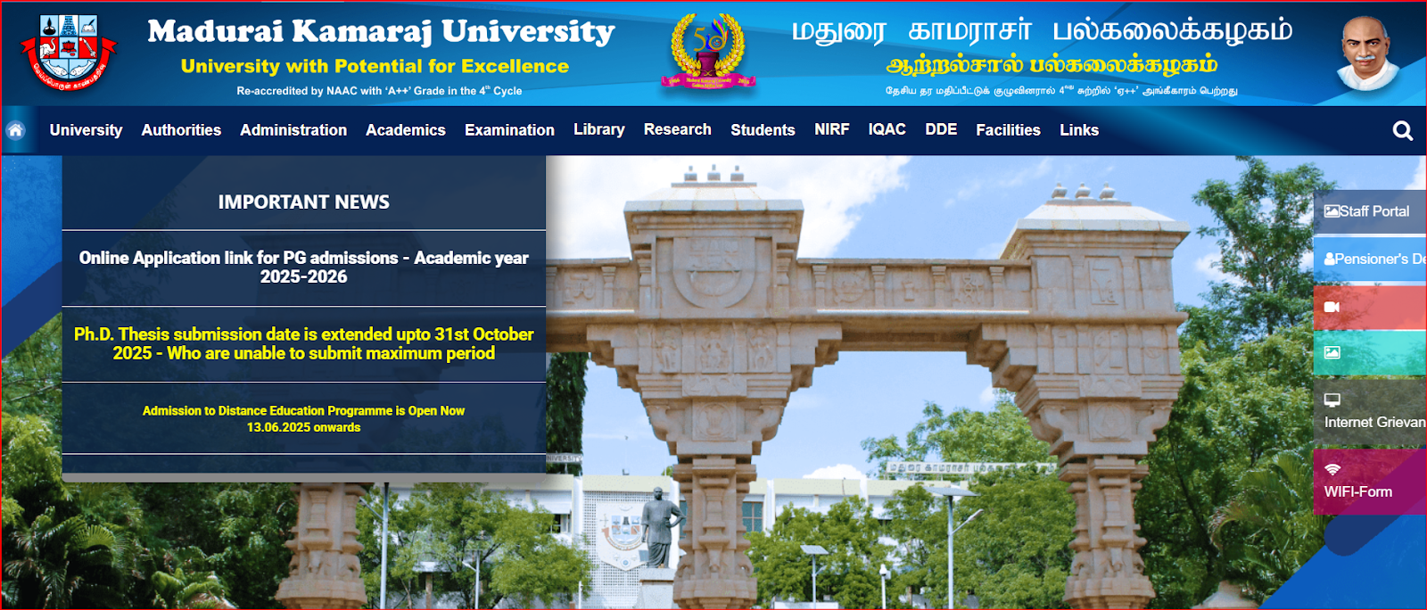Open the Academics menu
Screen dimensions: 1427x610
tap(406, 130)
